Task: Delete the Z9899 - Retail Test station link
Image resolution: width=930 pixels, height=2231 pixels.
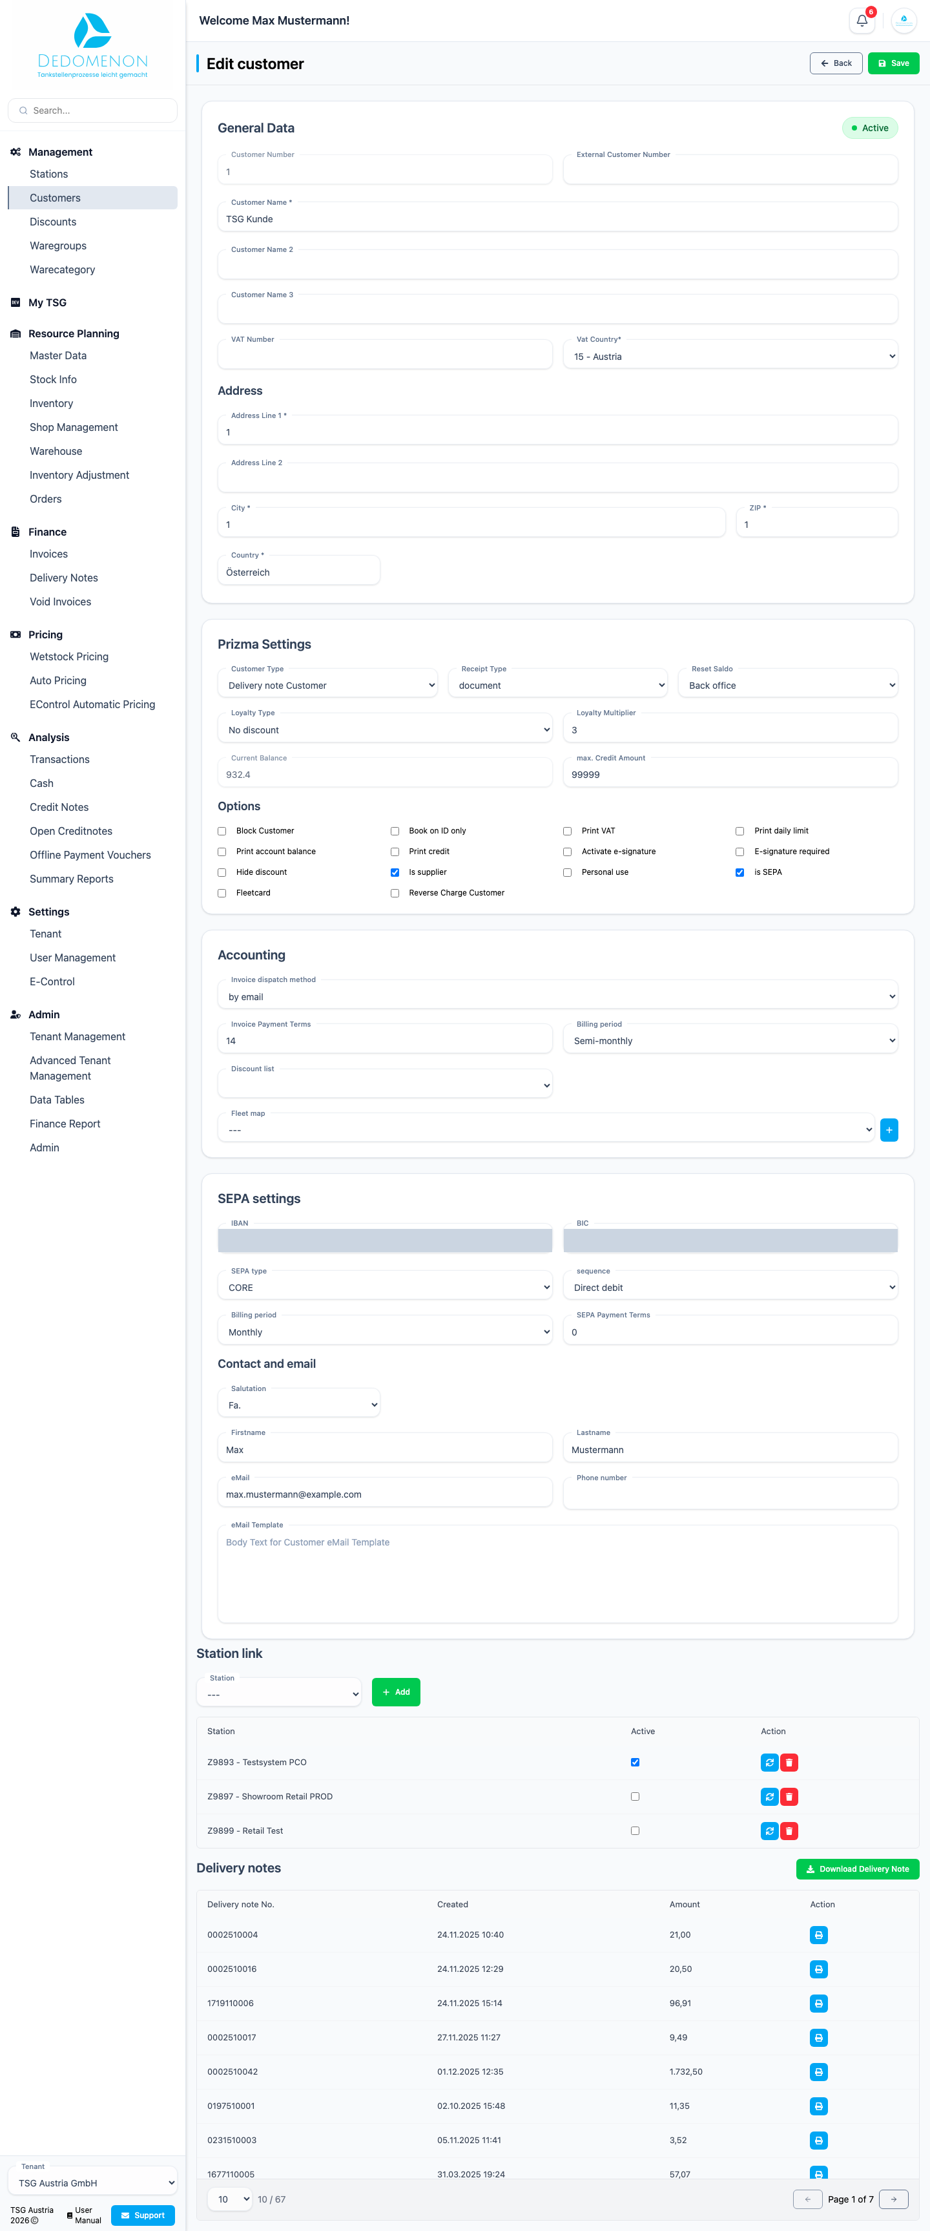Action: [x=789, y=1831]
